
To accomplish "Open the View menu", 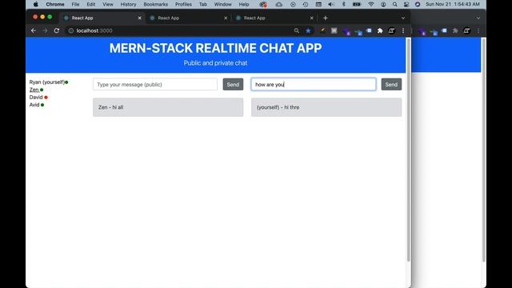I will click(x=108, y=4).
